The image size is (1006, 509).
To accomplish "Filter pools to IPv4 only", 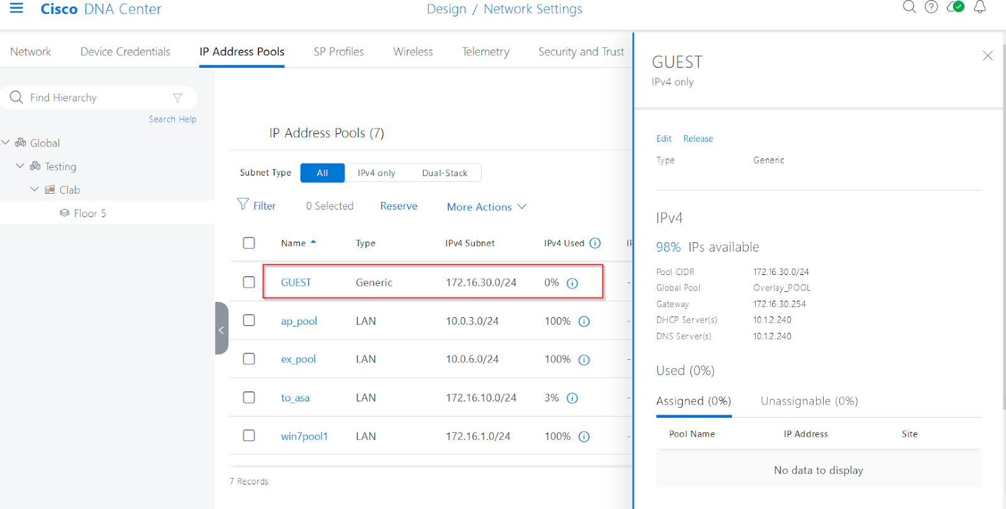I will tap(377, 173).
